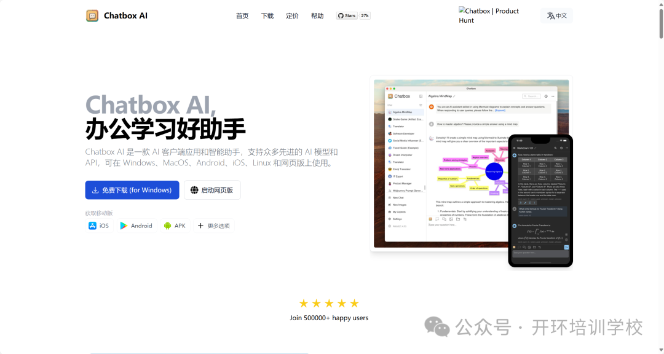Click the GitHub Stars badge

tap(347, 15)
